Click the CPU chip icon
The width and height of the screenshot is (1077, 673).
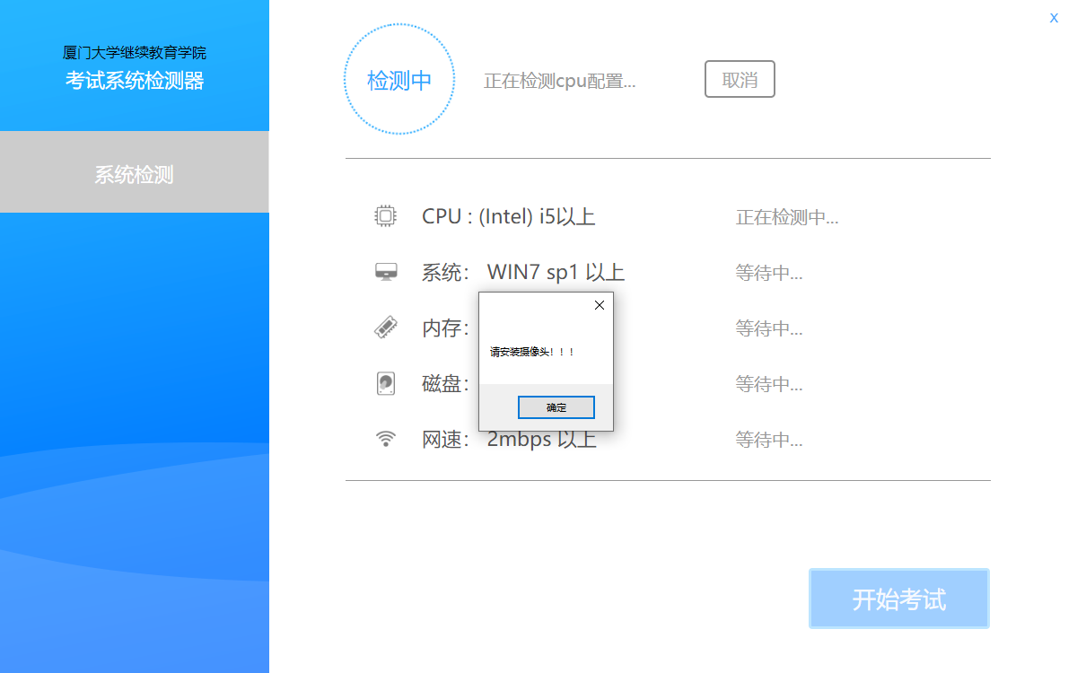[385, 216]
